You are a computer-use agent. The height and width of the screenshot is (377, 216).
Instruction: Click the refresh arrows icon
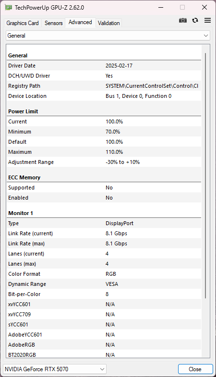195,20
